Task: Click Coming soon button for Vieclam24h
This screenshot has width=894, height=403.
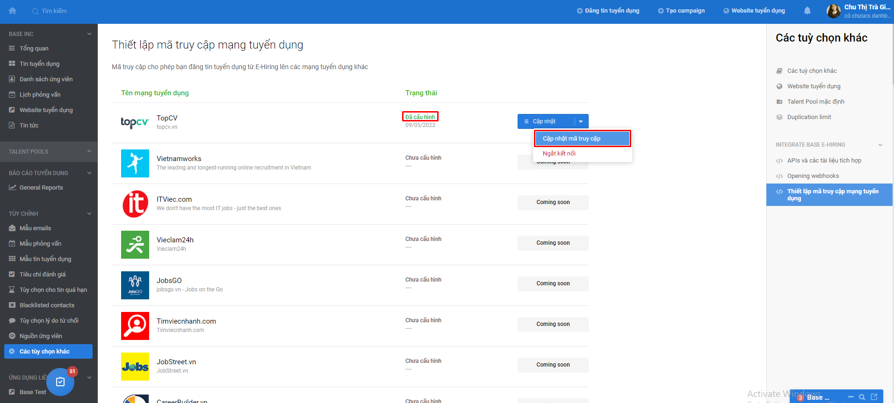Action: click(553, 243)
